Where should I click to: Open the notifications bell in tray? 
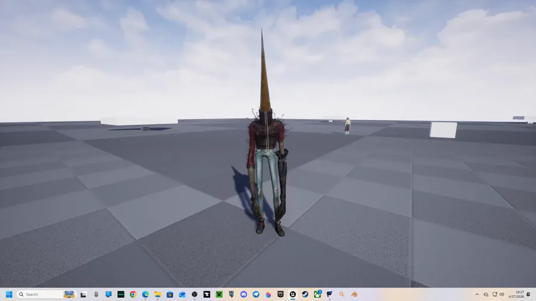[x=528, y=294]
